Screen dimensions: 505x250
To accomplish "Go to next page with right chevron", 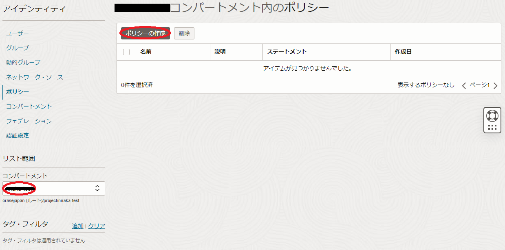I will pos(495,85).
